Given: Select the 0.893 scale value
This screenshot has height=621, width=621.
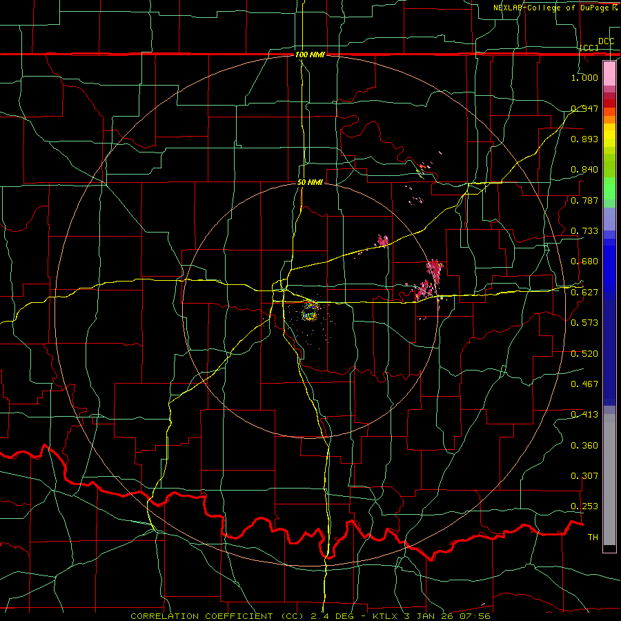Looking at the screenshot, I should 584,139.
